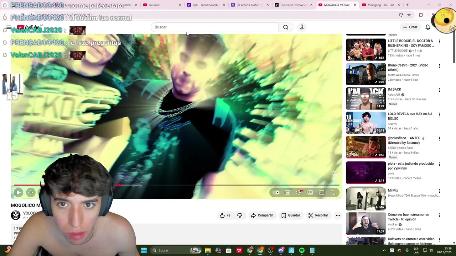Open the browser extensions puzzle icon

[421, 15]
